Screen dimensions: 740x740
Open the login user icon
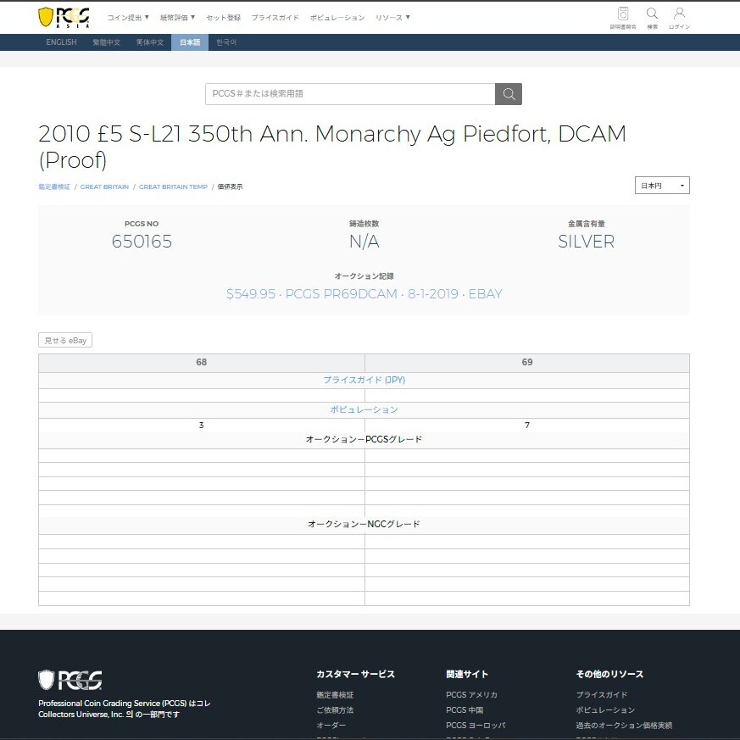[x=679, y=18]
